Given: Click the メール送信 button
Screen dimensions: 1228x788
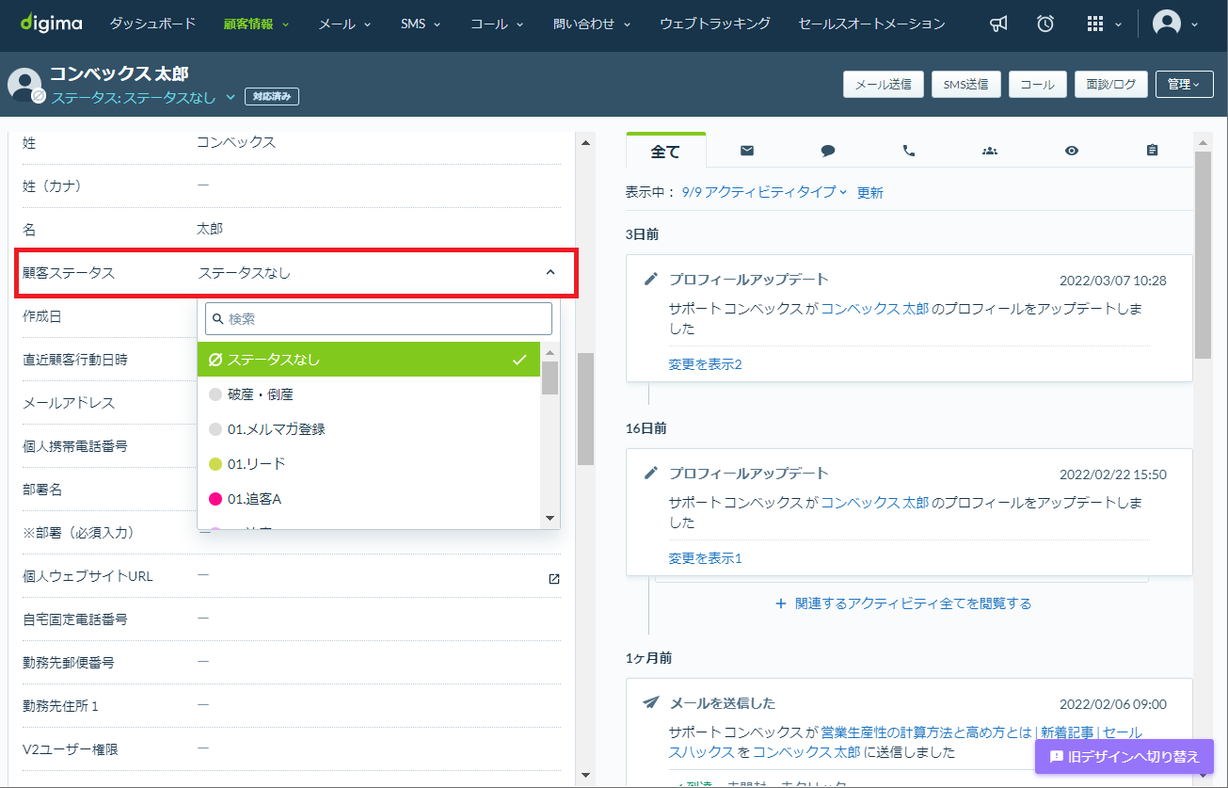Looking at the screenshot, I should [883, 85].
